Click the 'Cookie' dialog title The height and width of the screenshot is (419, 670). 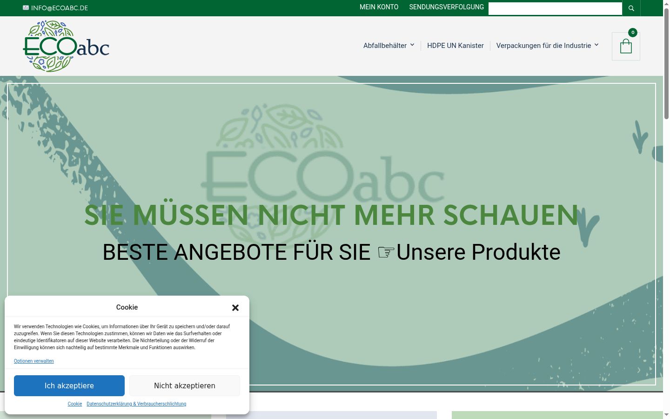point(127,307)
